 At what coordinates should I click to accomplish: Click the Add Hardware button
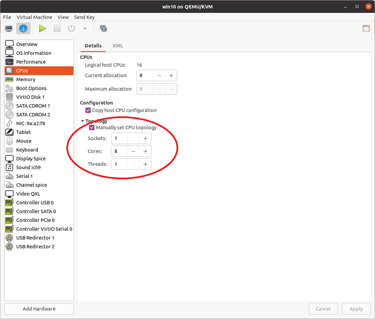pyautogui.click(x=39, y=309)
